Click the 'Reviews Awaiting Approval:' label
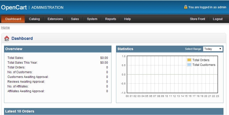The width and height of the screenshot is (229, 115). [26, 81]
